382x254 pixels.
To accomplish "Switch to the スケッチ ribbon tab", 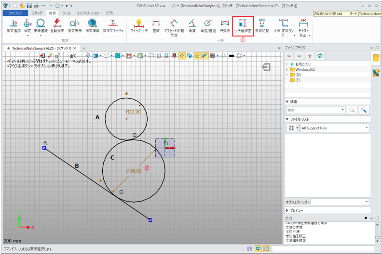I will (37, 13).
